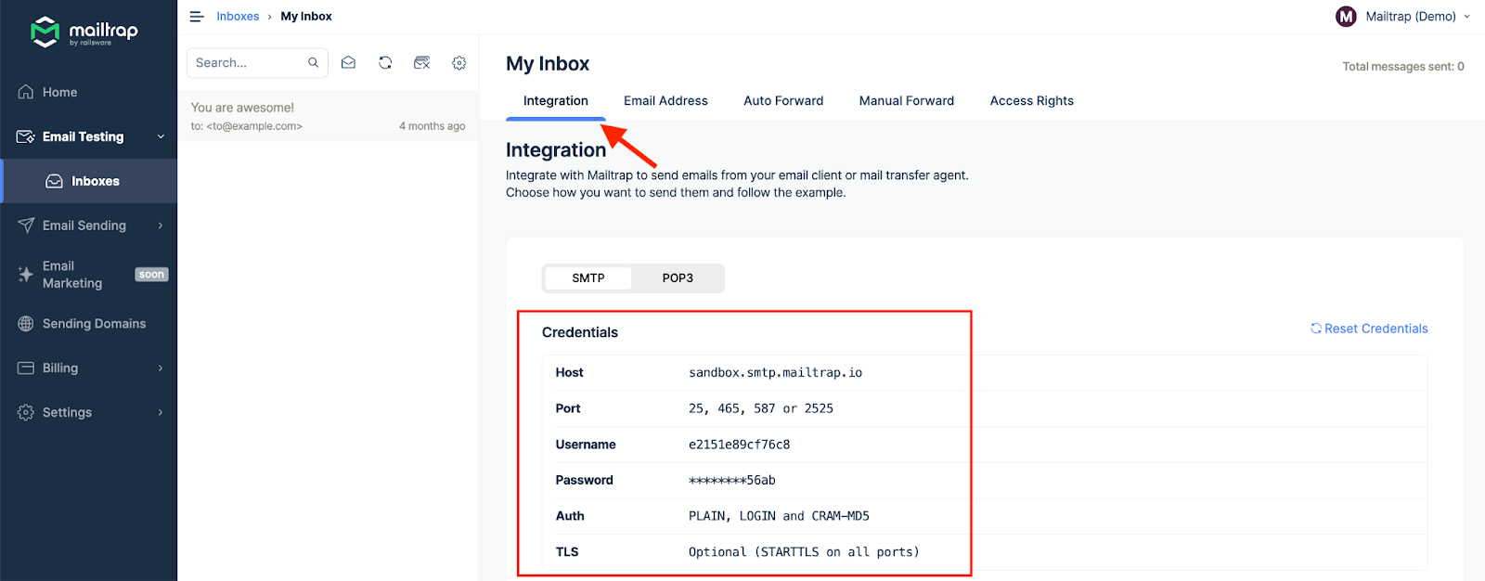
Task: Collapse the Email Testing section chevron
Action: pyautogui.click(x=161, y=136)
